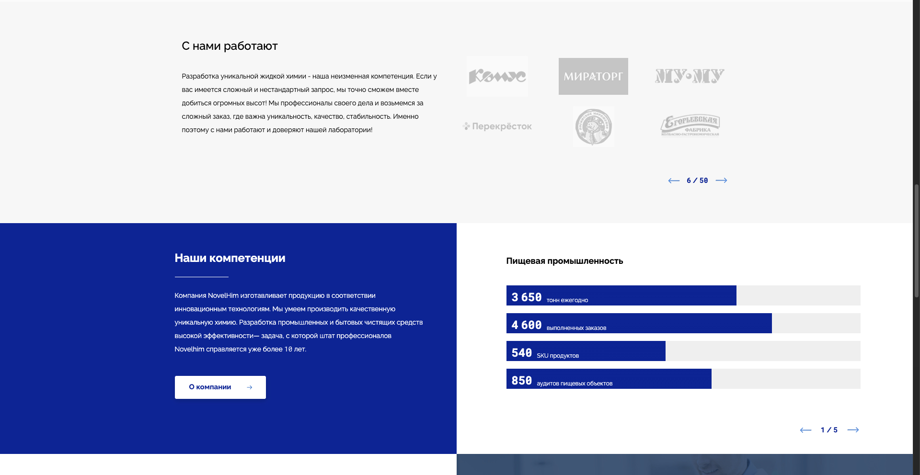Viewport: 920px width, 475px height.
Task: Click the Наши компетенции heading
Action: click(x=230, y=258)
